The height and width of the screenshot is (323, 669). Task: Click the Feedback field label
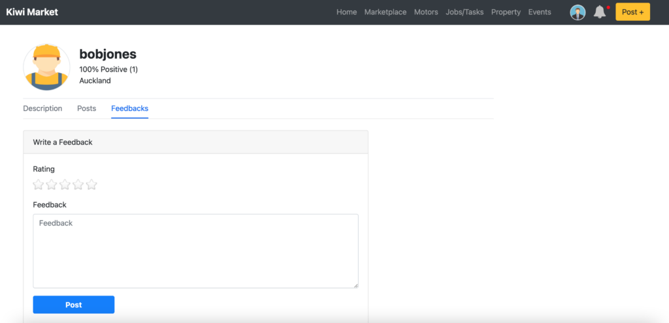[50, 204]
